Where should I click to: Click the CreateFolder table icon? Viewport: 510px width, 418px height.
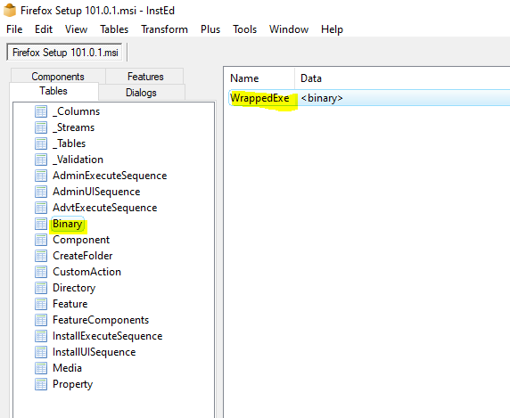pyautogui.click(x=41, y=256)
